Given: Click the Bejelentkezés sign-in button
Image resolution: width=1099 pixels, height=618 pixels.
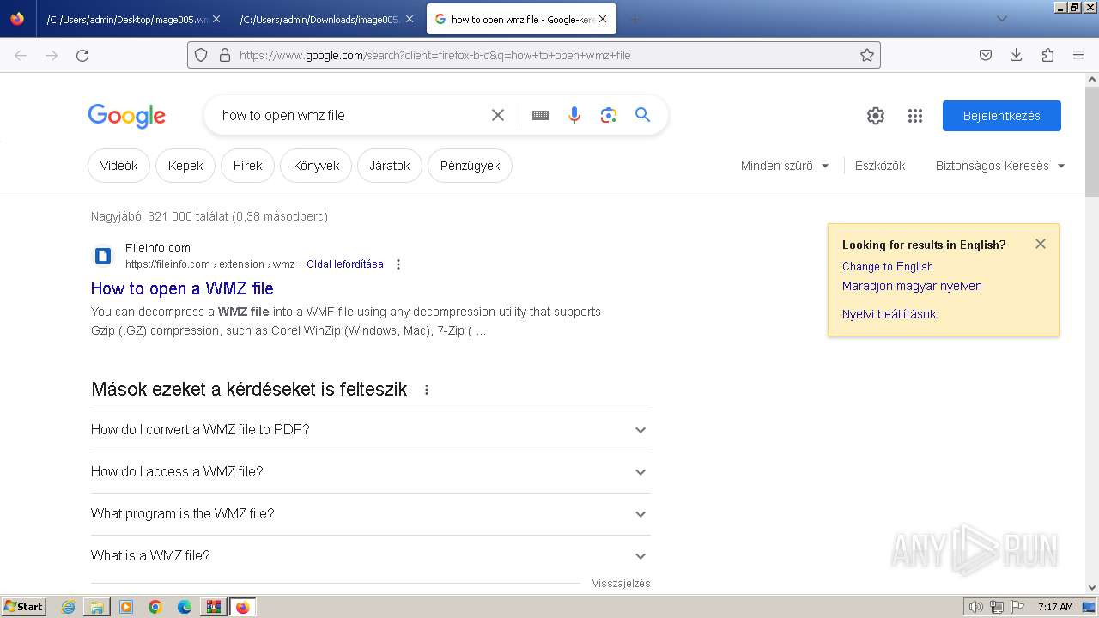Looking at the screenshot, I should (x=1002, y=116).
